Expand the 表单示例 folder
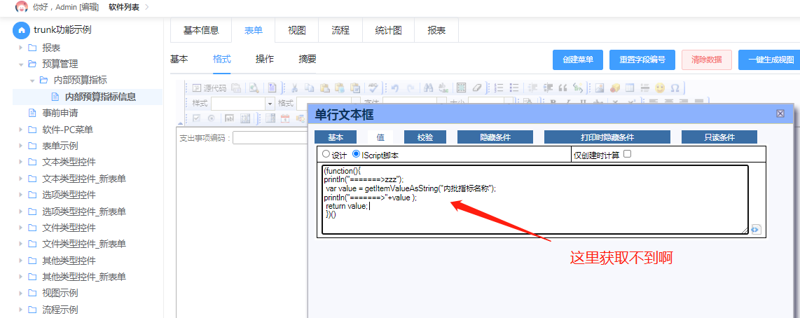Image resolution: width=800 pixels, height=318 pixels. 21,146
